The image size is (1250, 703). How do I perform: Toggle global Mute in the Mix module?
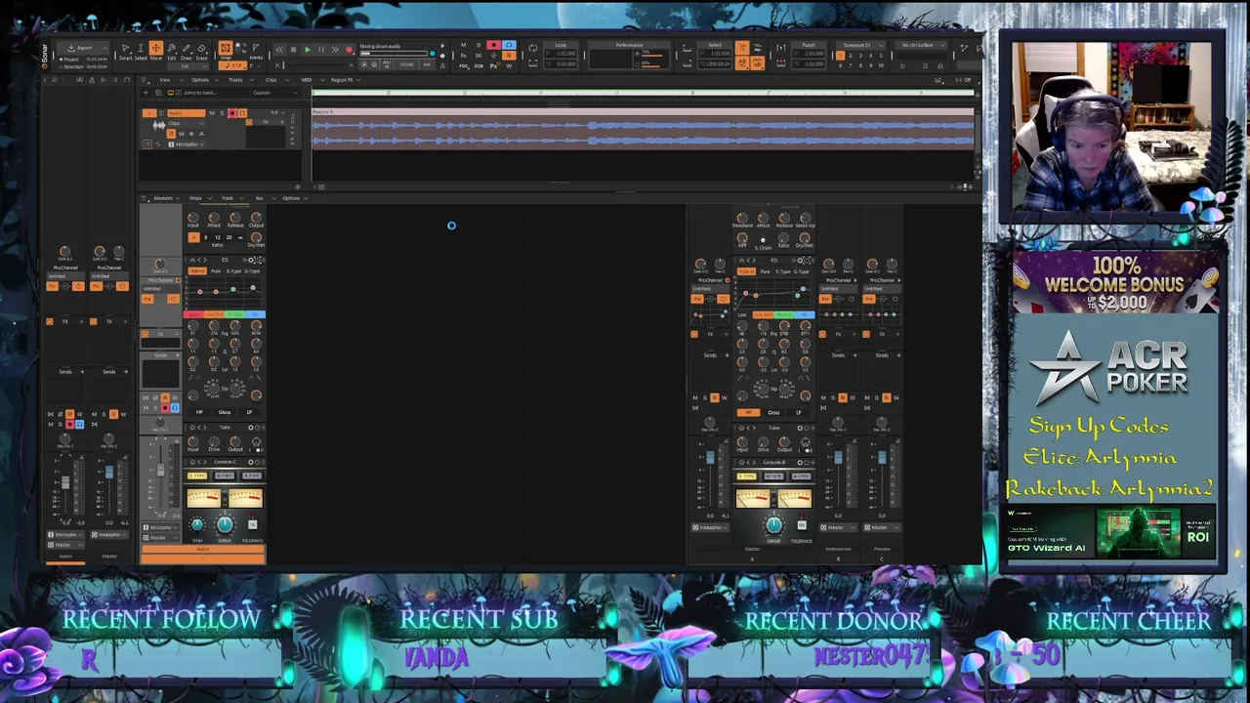point(463,45)
